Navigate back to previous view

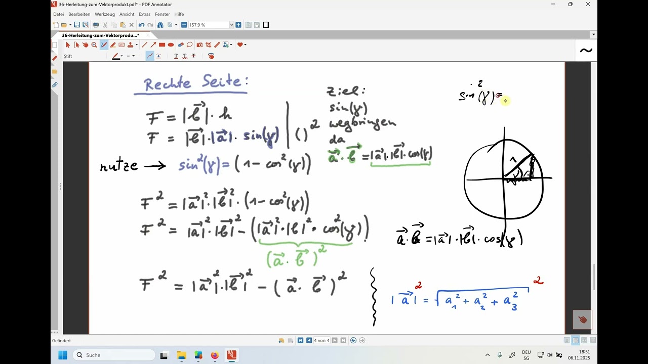[x=353, y=341]
